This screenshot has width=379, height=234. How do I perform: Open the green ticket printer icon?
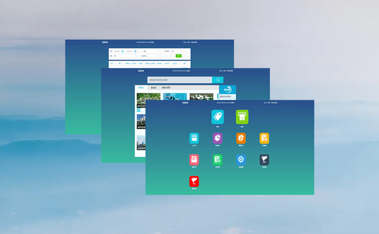[242, 116]
